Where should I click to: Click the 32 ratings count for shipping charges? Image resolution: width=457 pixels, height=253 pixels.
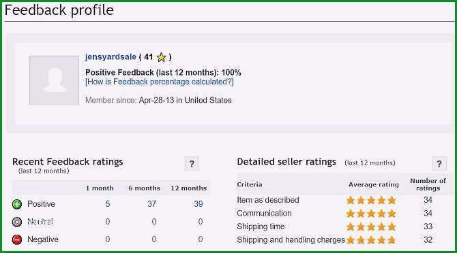tap(428, 240)
